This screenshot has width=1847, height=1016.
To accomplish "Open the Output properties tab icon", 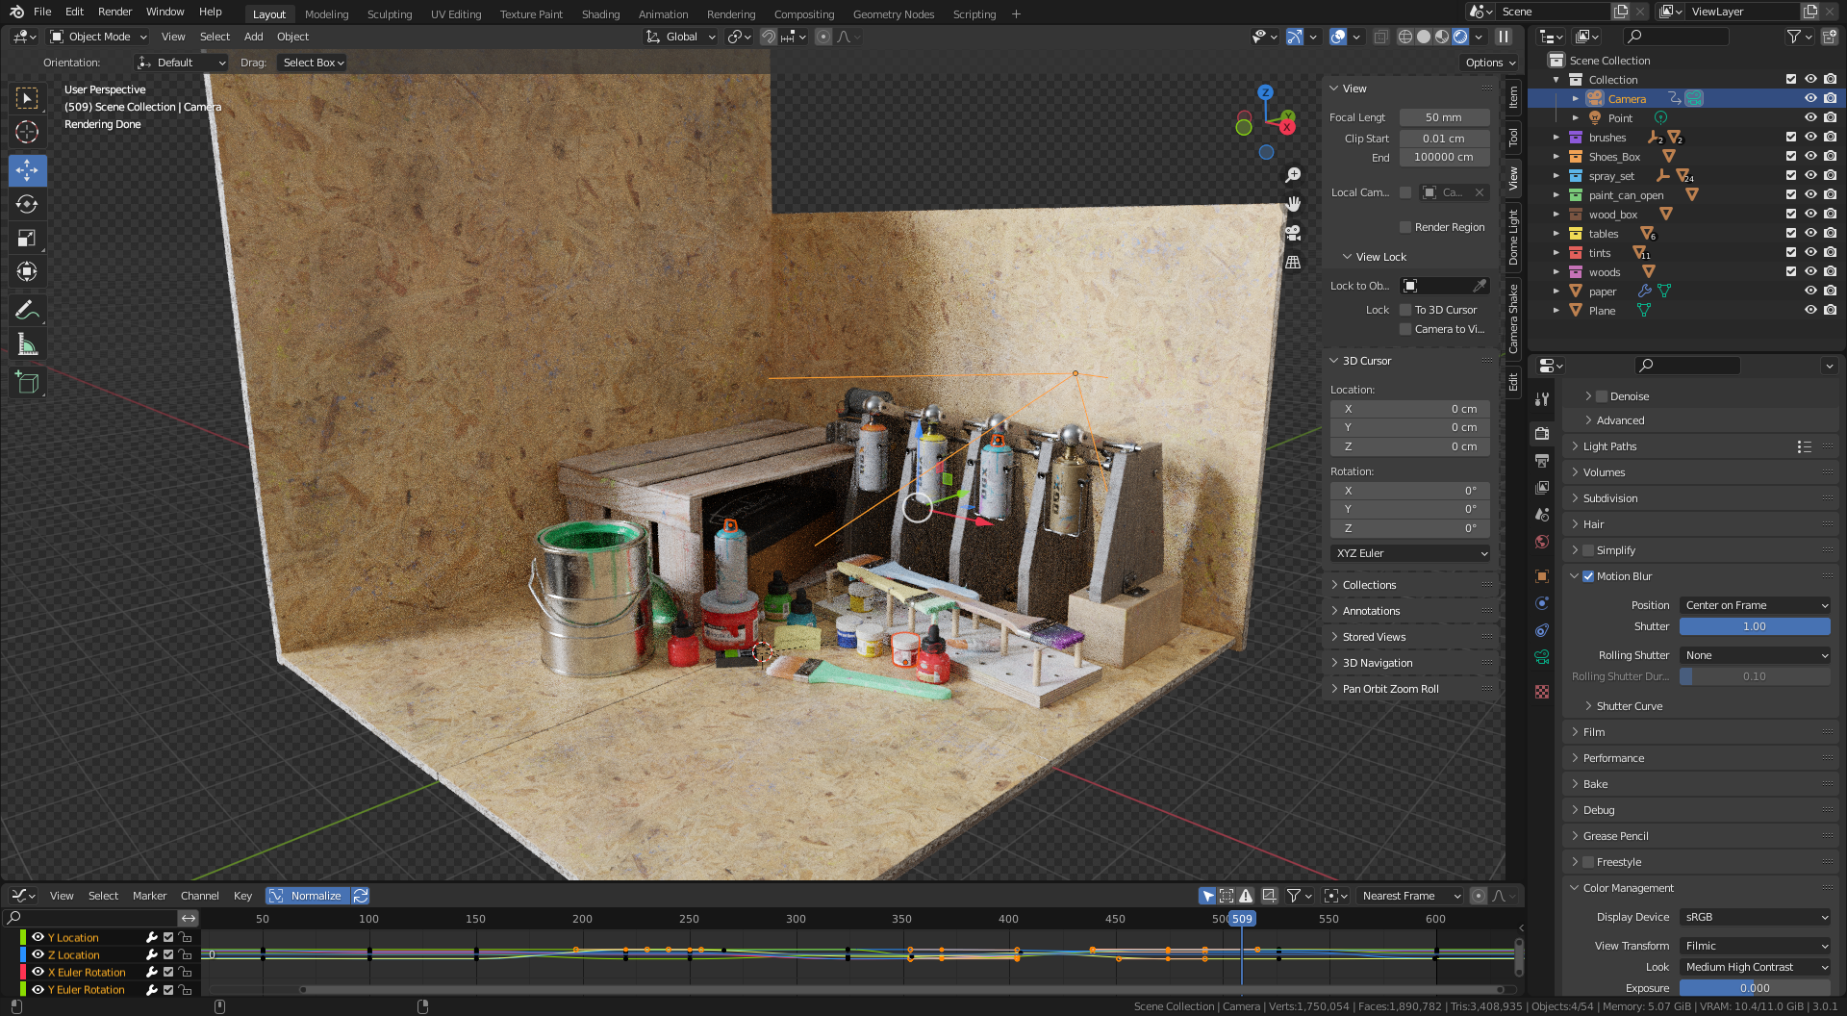I will pos(1542,460).
